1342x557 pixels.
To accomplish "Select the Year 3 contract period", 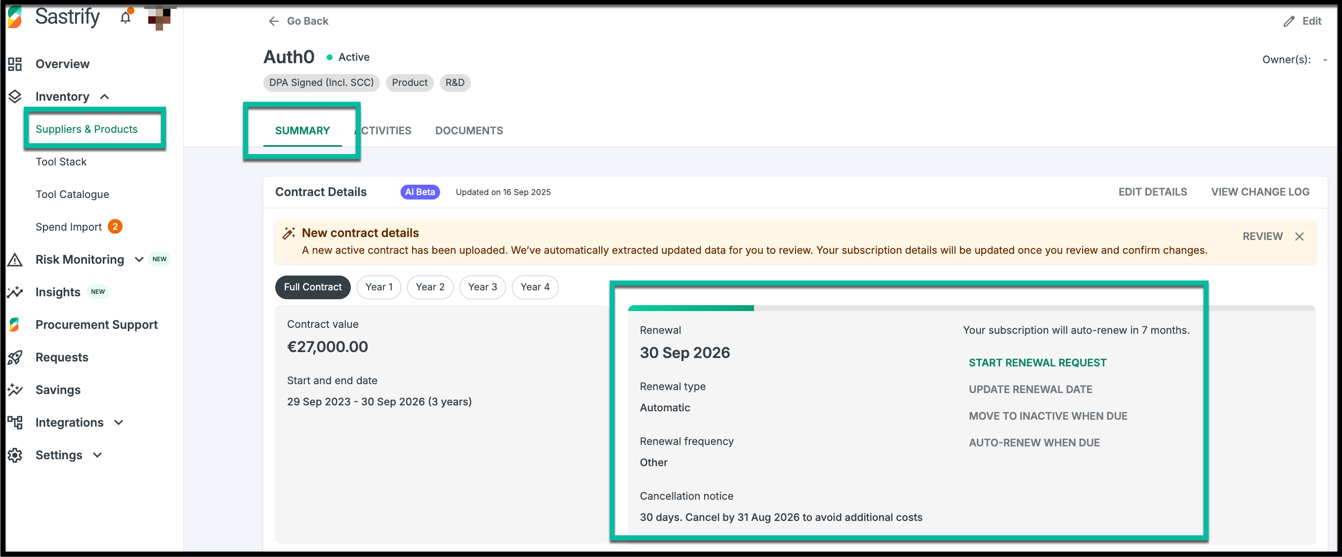I will point(482,287).
